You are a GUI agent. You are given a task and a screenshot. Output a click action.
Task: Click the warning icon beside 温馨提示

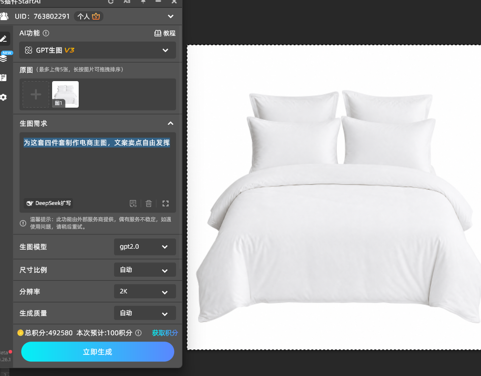click(23, 223)
